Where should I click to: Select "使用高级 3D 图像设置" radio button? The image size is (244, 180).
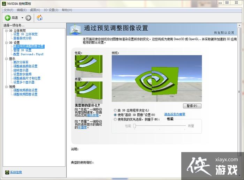click(115, 115)
